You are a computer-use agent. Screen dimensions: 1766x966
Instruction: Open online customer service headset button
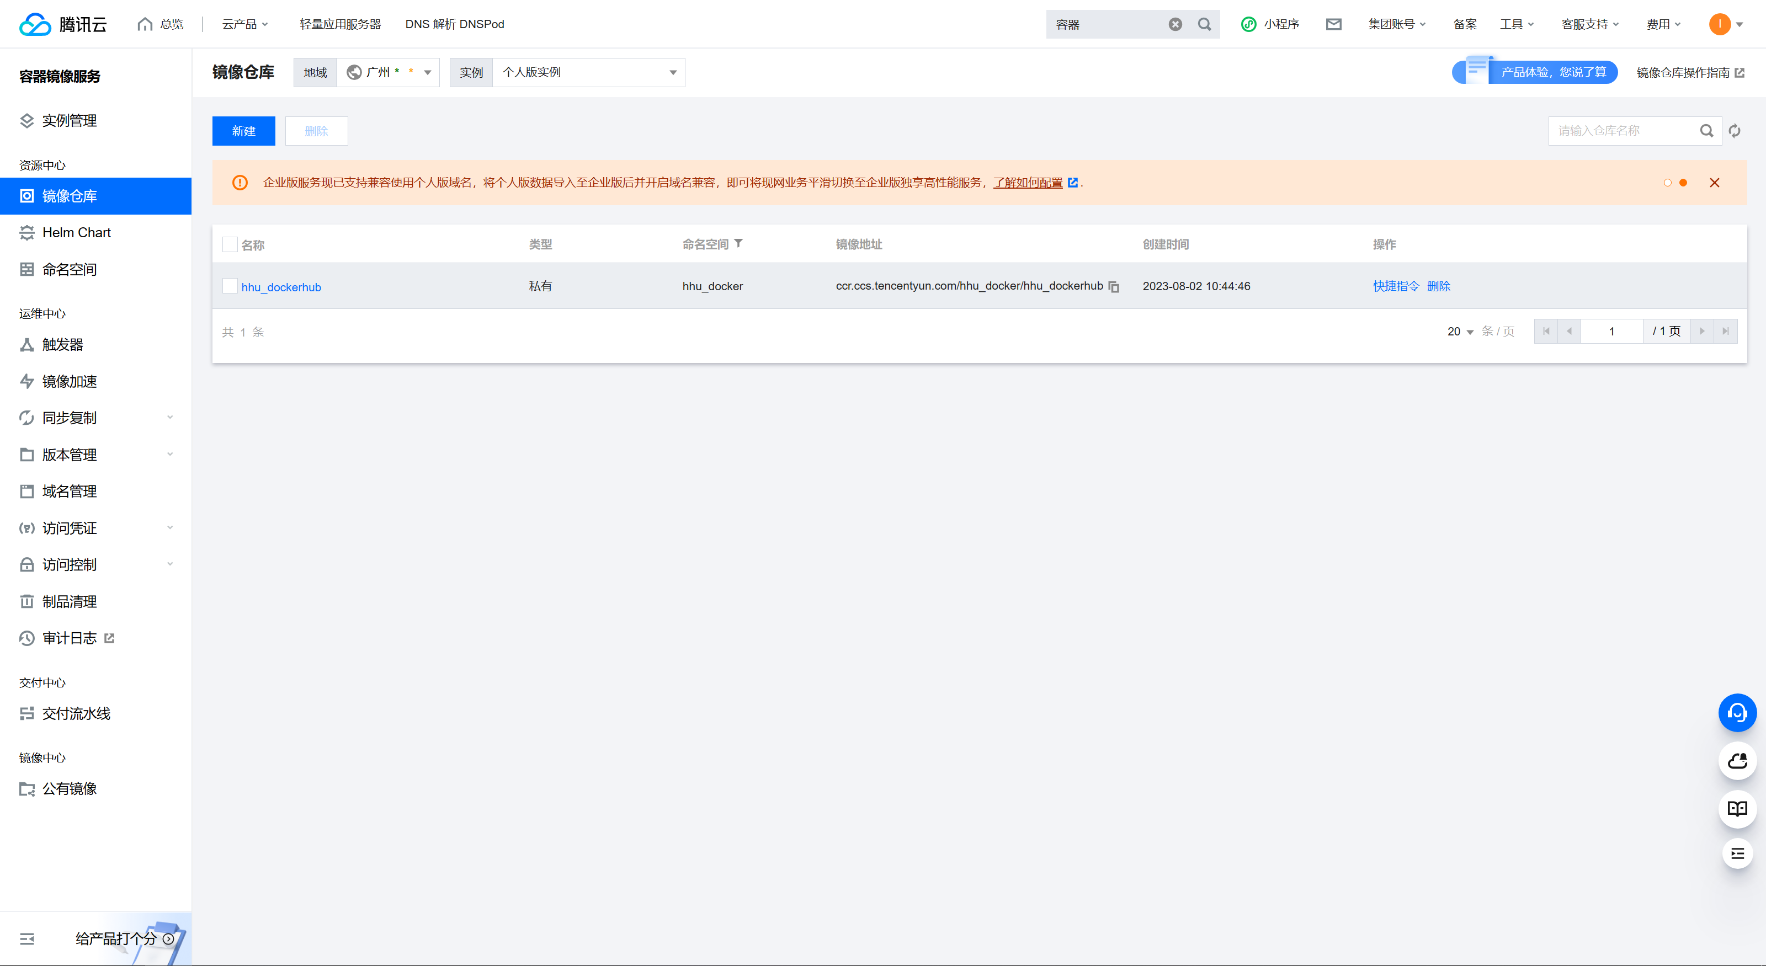(1737, 713)
